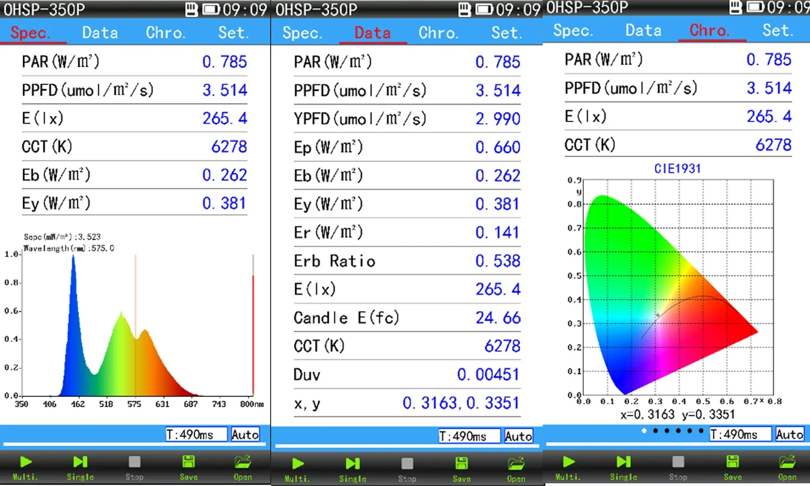Viewport: 810px width, 486px height.
Task: Switch to the Data tab in left panel
Action: coord(100,33)
